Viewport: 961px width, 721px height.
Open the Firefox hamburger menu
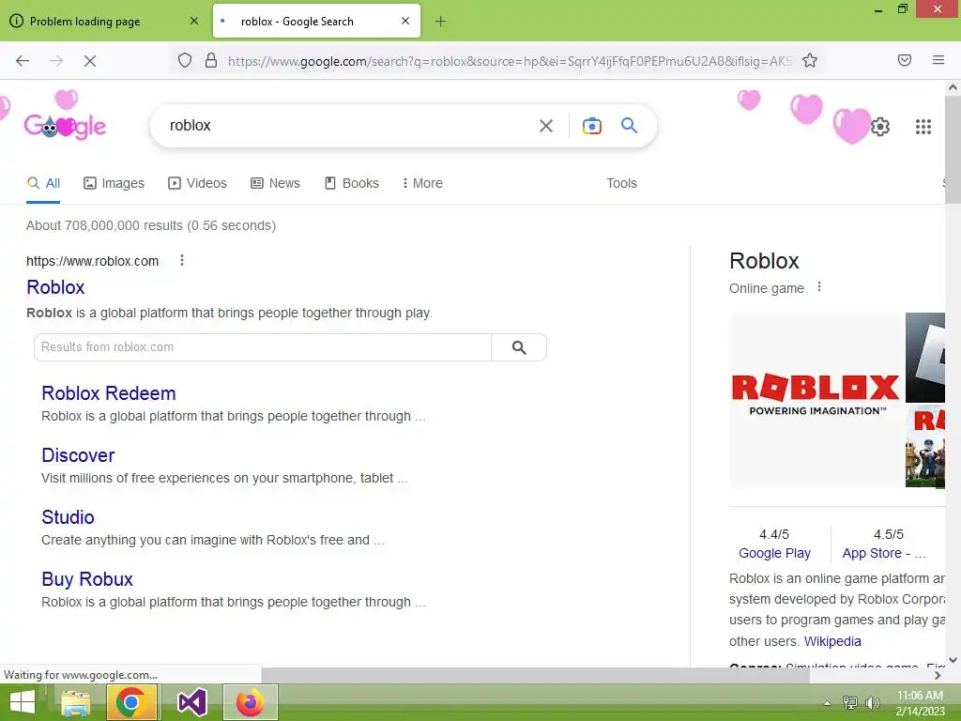(938, 60)
